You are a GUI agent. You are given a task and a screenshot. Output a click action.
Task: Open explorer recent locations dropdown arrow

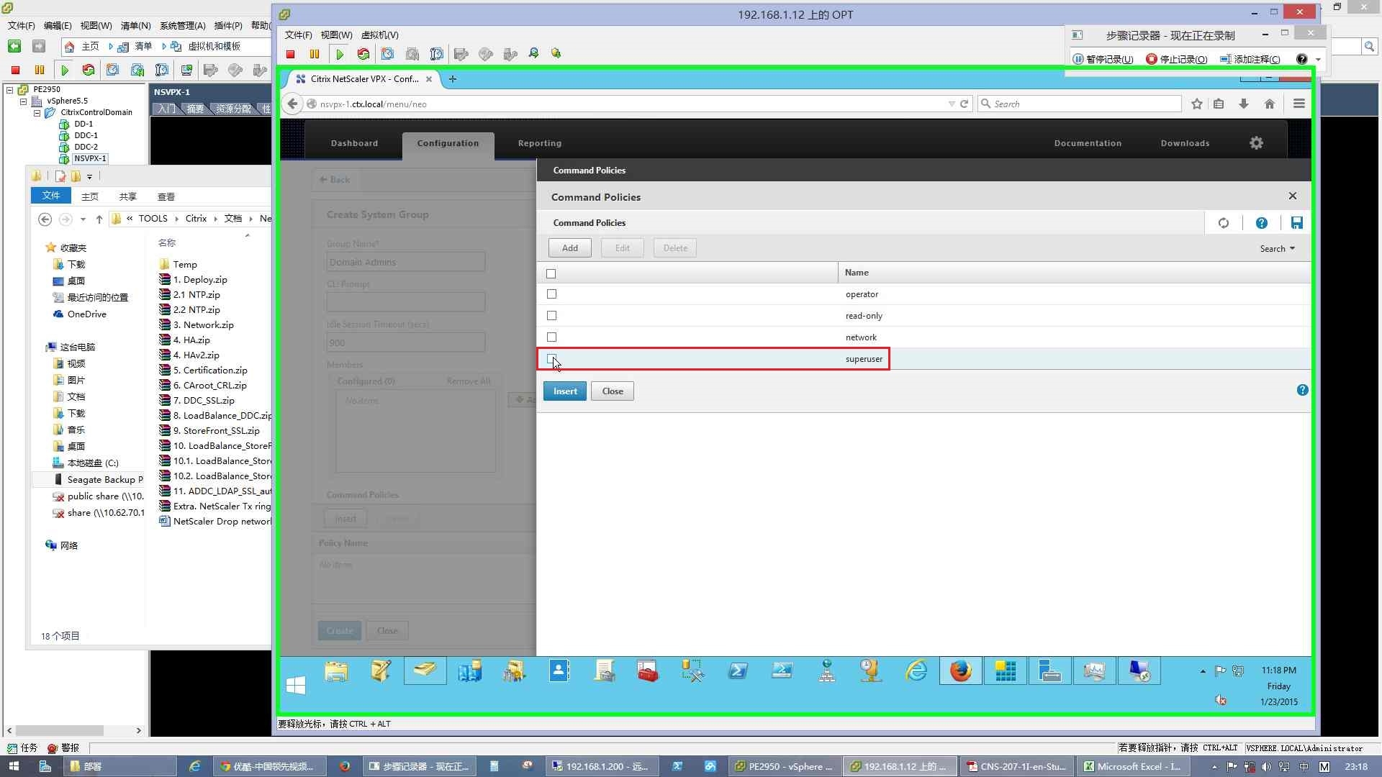coord(83,219)
